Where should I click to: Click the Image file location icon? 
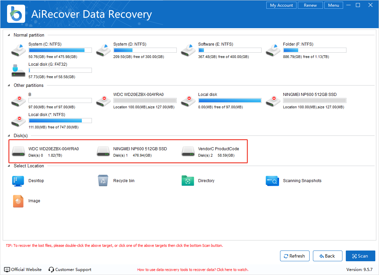(x=18, y=201)
